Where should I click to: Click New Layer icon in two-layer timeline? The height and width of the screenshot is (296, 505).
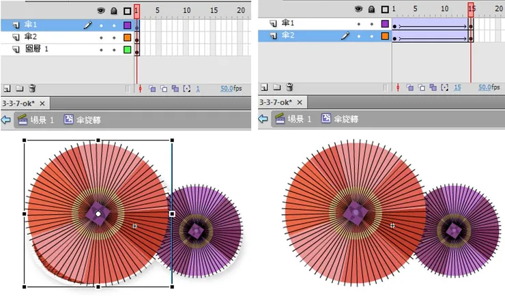pyautogui.click(x=264, y=87)
